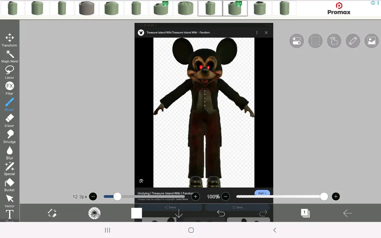Toggle brush and eraser switch icon
Viewport: 381px width, 238px height.
[52, 213]
